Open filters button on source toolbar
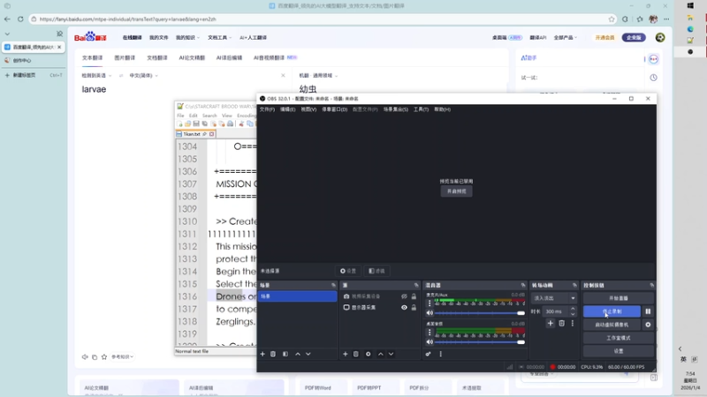 pos(376,271)
